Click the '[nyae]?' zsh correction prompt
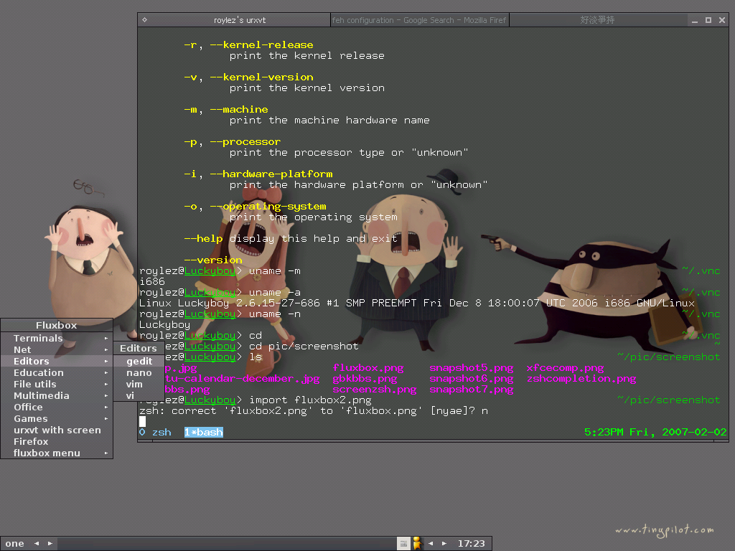Image resolution: width=735 pixels, height=551 pixels. (452, 411)
